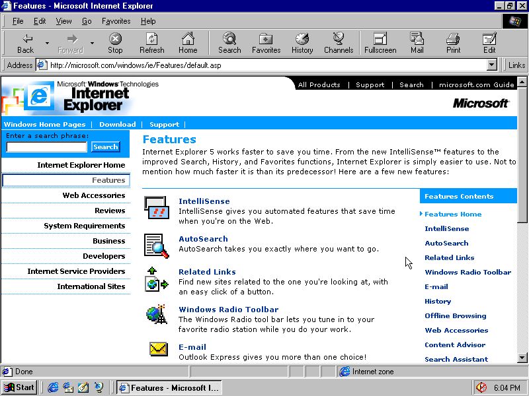Open the Search toolbar button
Viewport: 529px width, 396px height.
(x=229, y=44)
